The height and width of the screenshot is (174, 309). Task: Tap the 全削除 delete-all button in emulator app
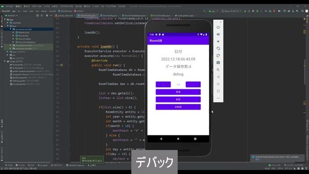(178, 107)
